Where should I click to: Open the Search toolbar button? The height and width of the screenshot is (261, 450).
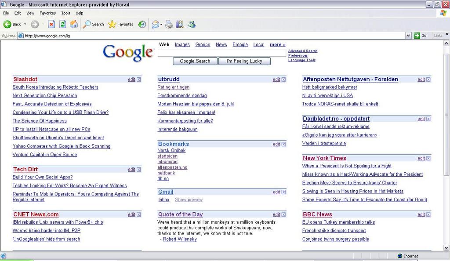(x=93, y=24)
